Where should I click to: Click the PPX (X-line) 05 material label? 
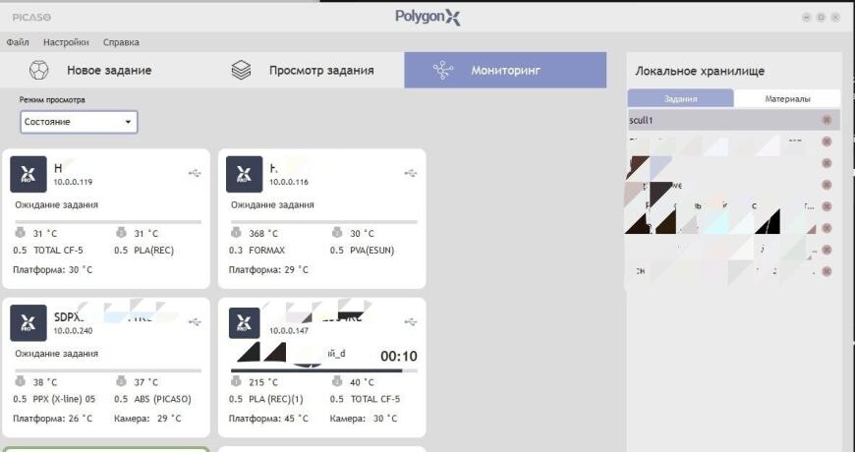click(64, 399)
